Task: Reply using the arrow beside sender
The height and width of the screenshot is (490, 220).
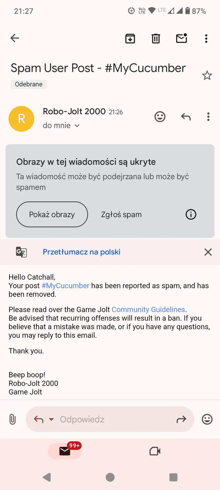Action: (186, 117)
